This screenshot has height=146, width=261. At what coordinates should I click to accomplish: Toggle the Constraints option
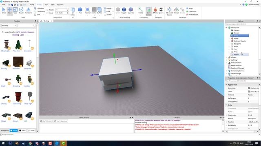point(40,11)
